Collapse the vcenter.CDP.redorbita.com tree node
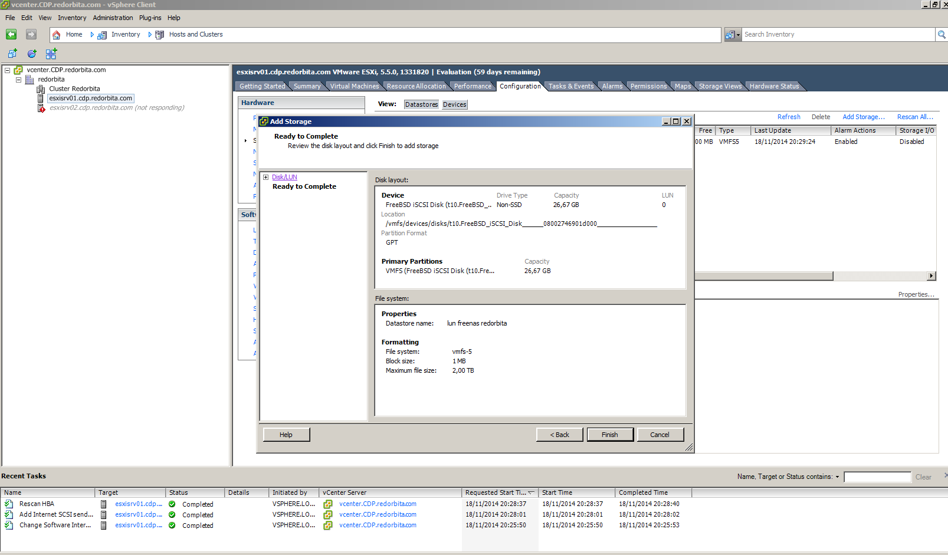Viewport: 948px width, 555px height. tap(8, 70)
